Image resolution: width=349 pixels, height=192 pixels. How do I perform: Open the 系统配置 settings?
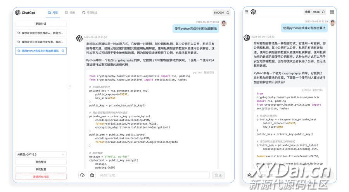[x=41, y=169]
